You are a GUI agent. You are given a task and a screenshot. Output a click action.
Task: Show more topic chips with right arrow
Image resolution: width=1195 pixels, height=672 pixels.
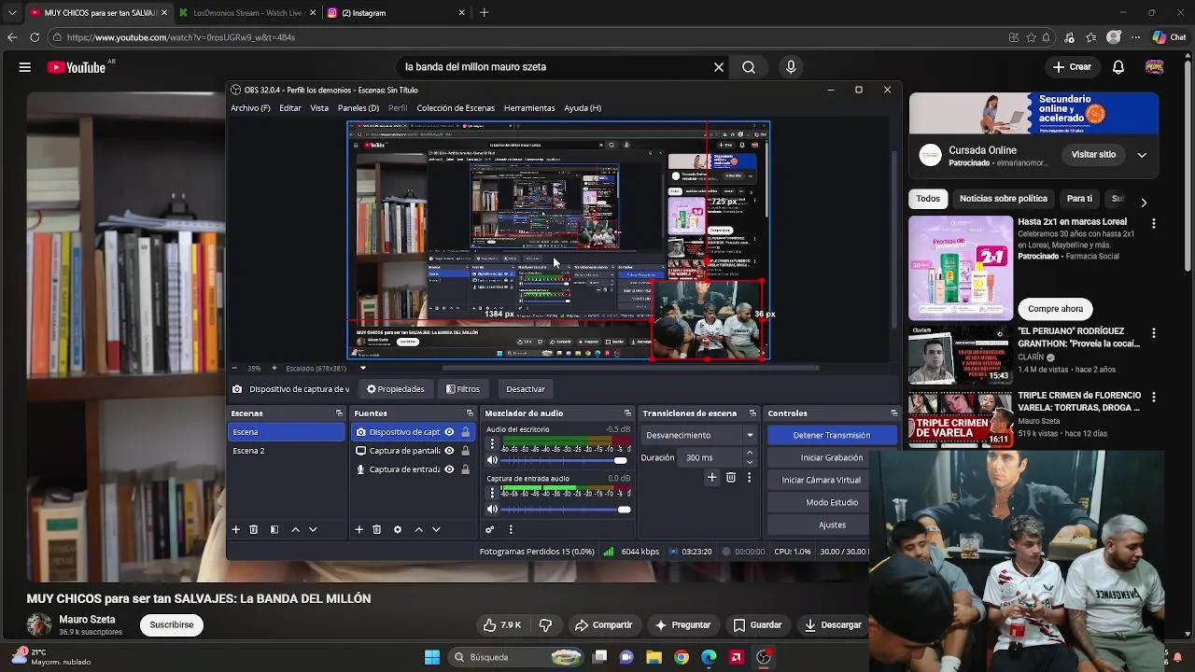pos(1144,203)
